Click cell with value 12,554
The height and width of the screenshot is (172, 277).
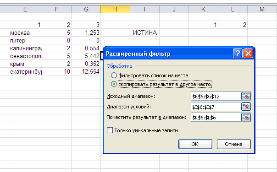click(86, 71)
